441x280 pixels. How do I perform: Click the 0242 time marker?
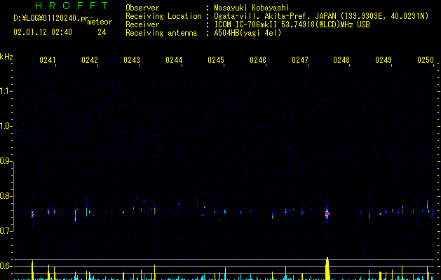[90, 60]
